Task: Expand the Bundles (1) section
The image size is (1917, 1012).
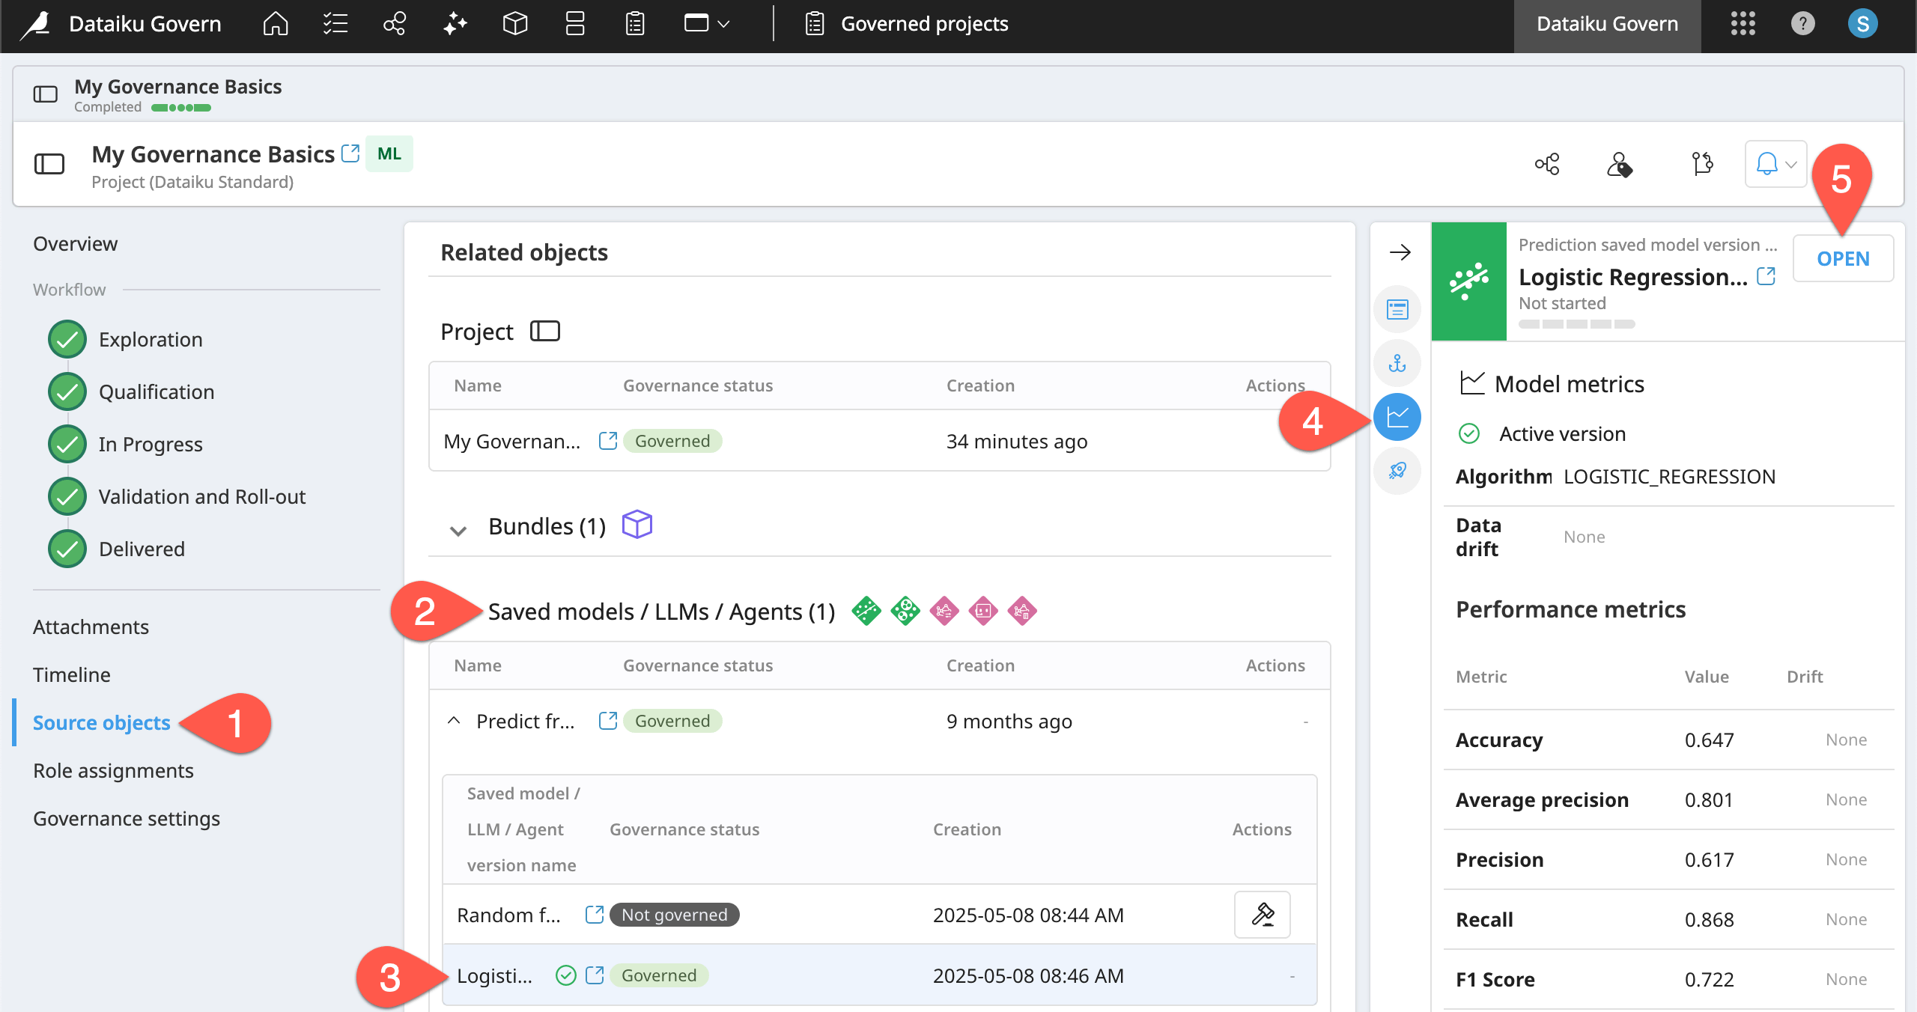Action: pos(458,530)
